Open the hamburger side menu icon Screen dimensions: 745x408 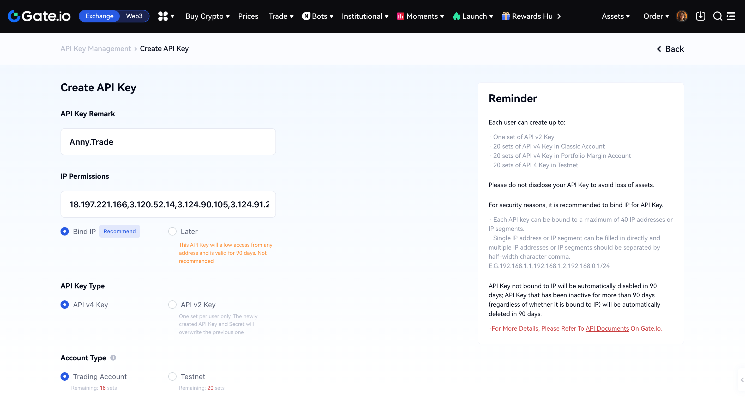pyautogui.click(x=731, y=16)
